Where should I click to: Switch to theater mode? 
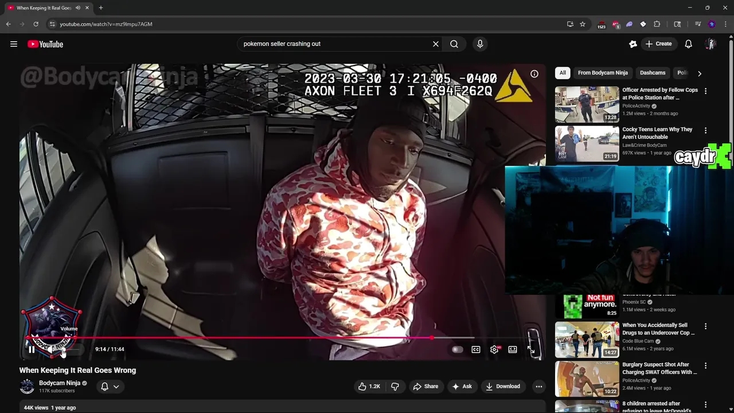coord(513,349)
